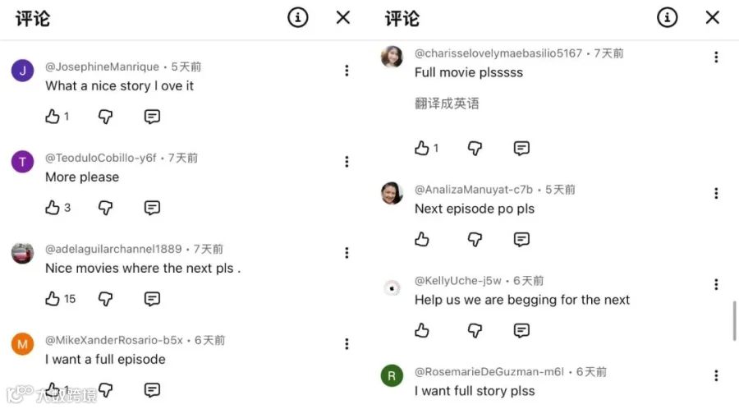Viewport: 739px width, 409px height.
Task: Dislike KellyUche's "begging for the next" comment
Action: tap(475, 331)
